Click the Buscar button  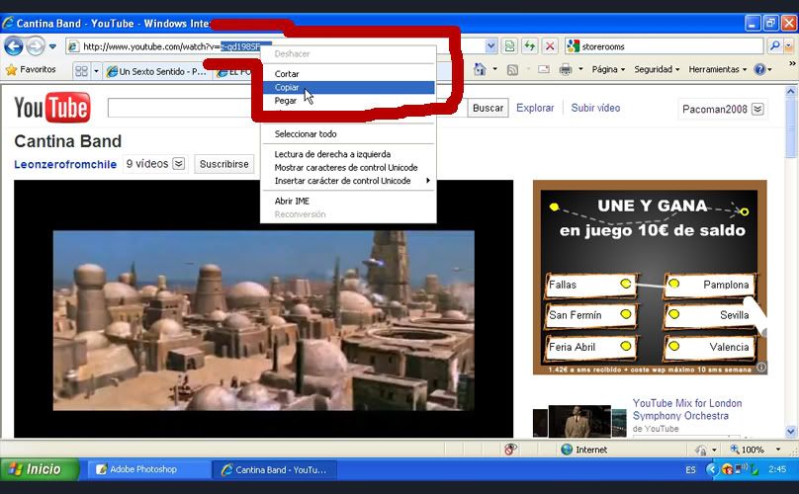click(x=488, y=108)
